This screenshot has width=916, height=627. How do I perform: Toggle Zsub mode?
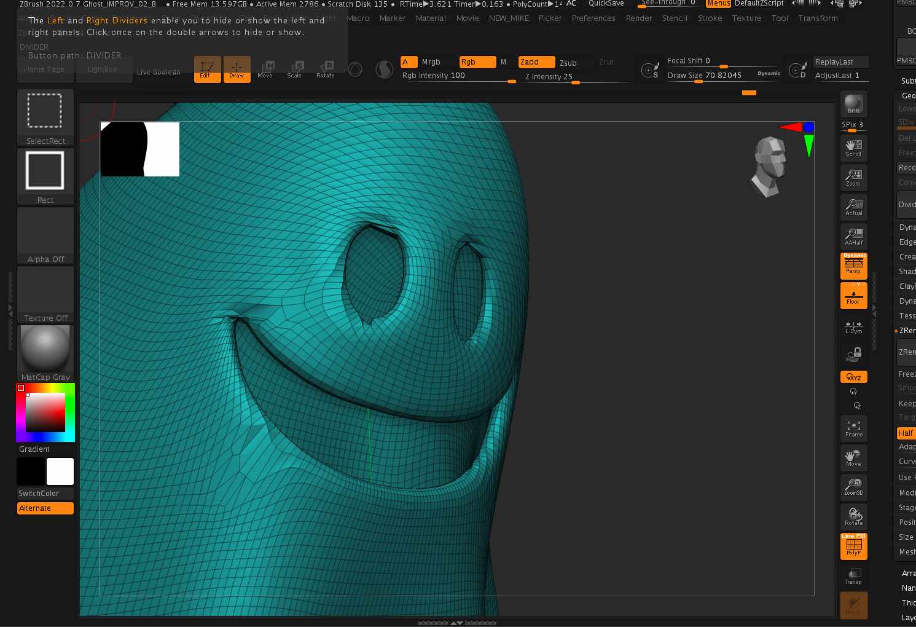(x=568, y=63)
